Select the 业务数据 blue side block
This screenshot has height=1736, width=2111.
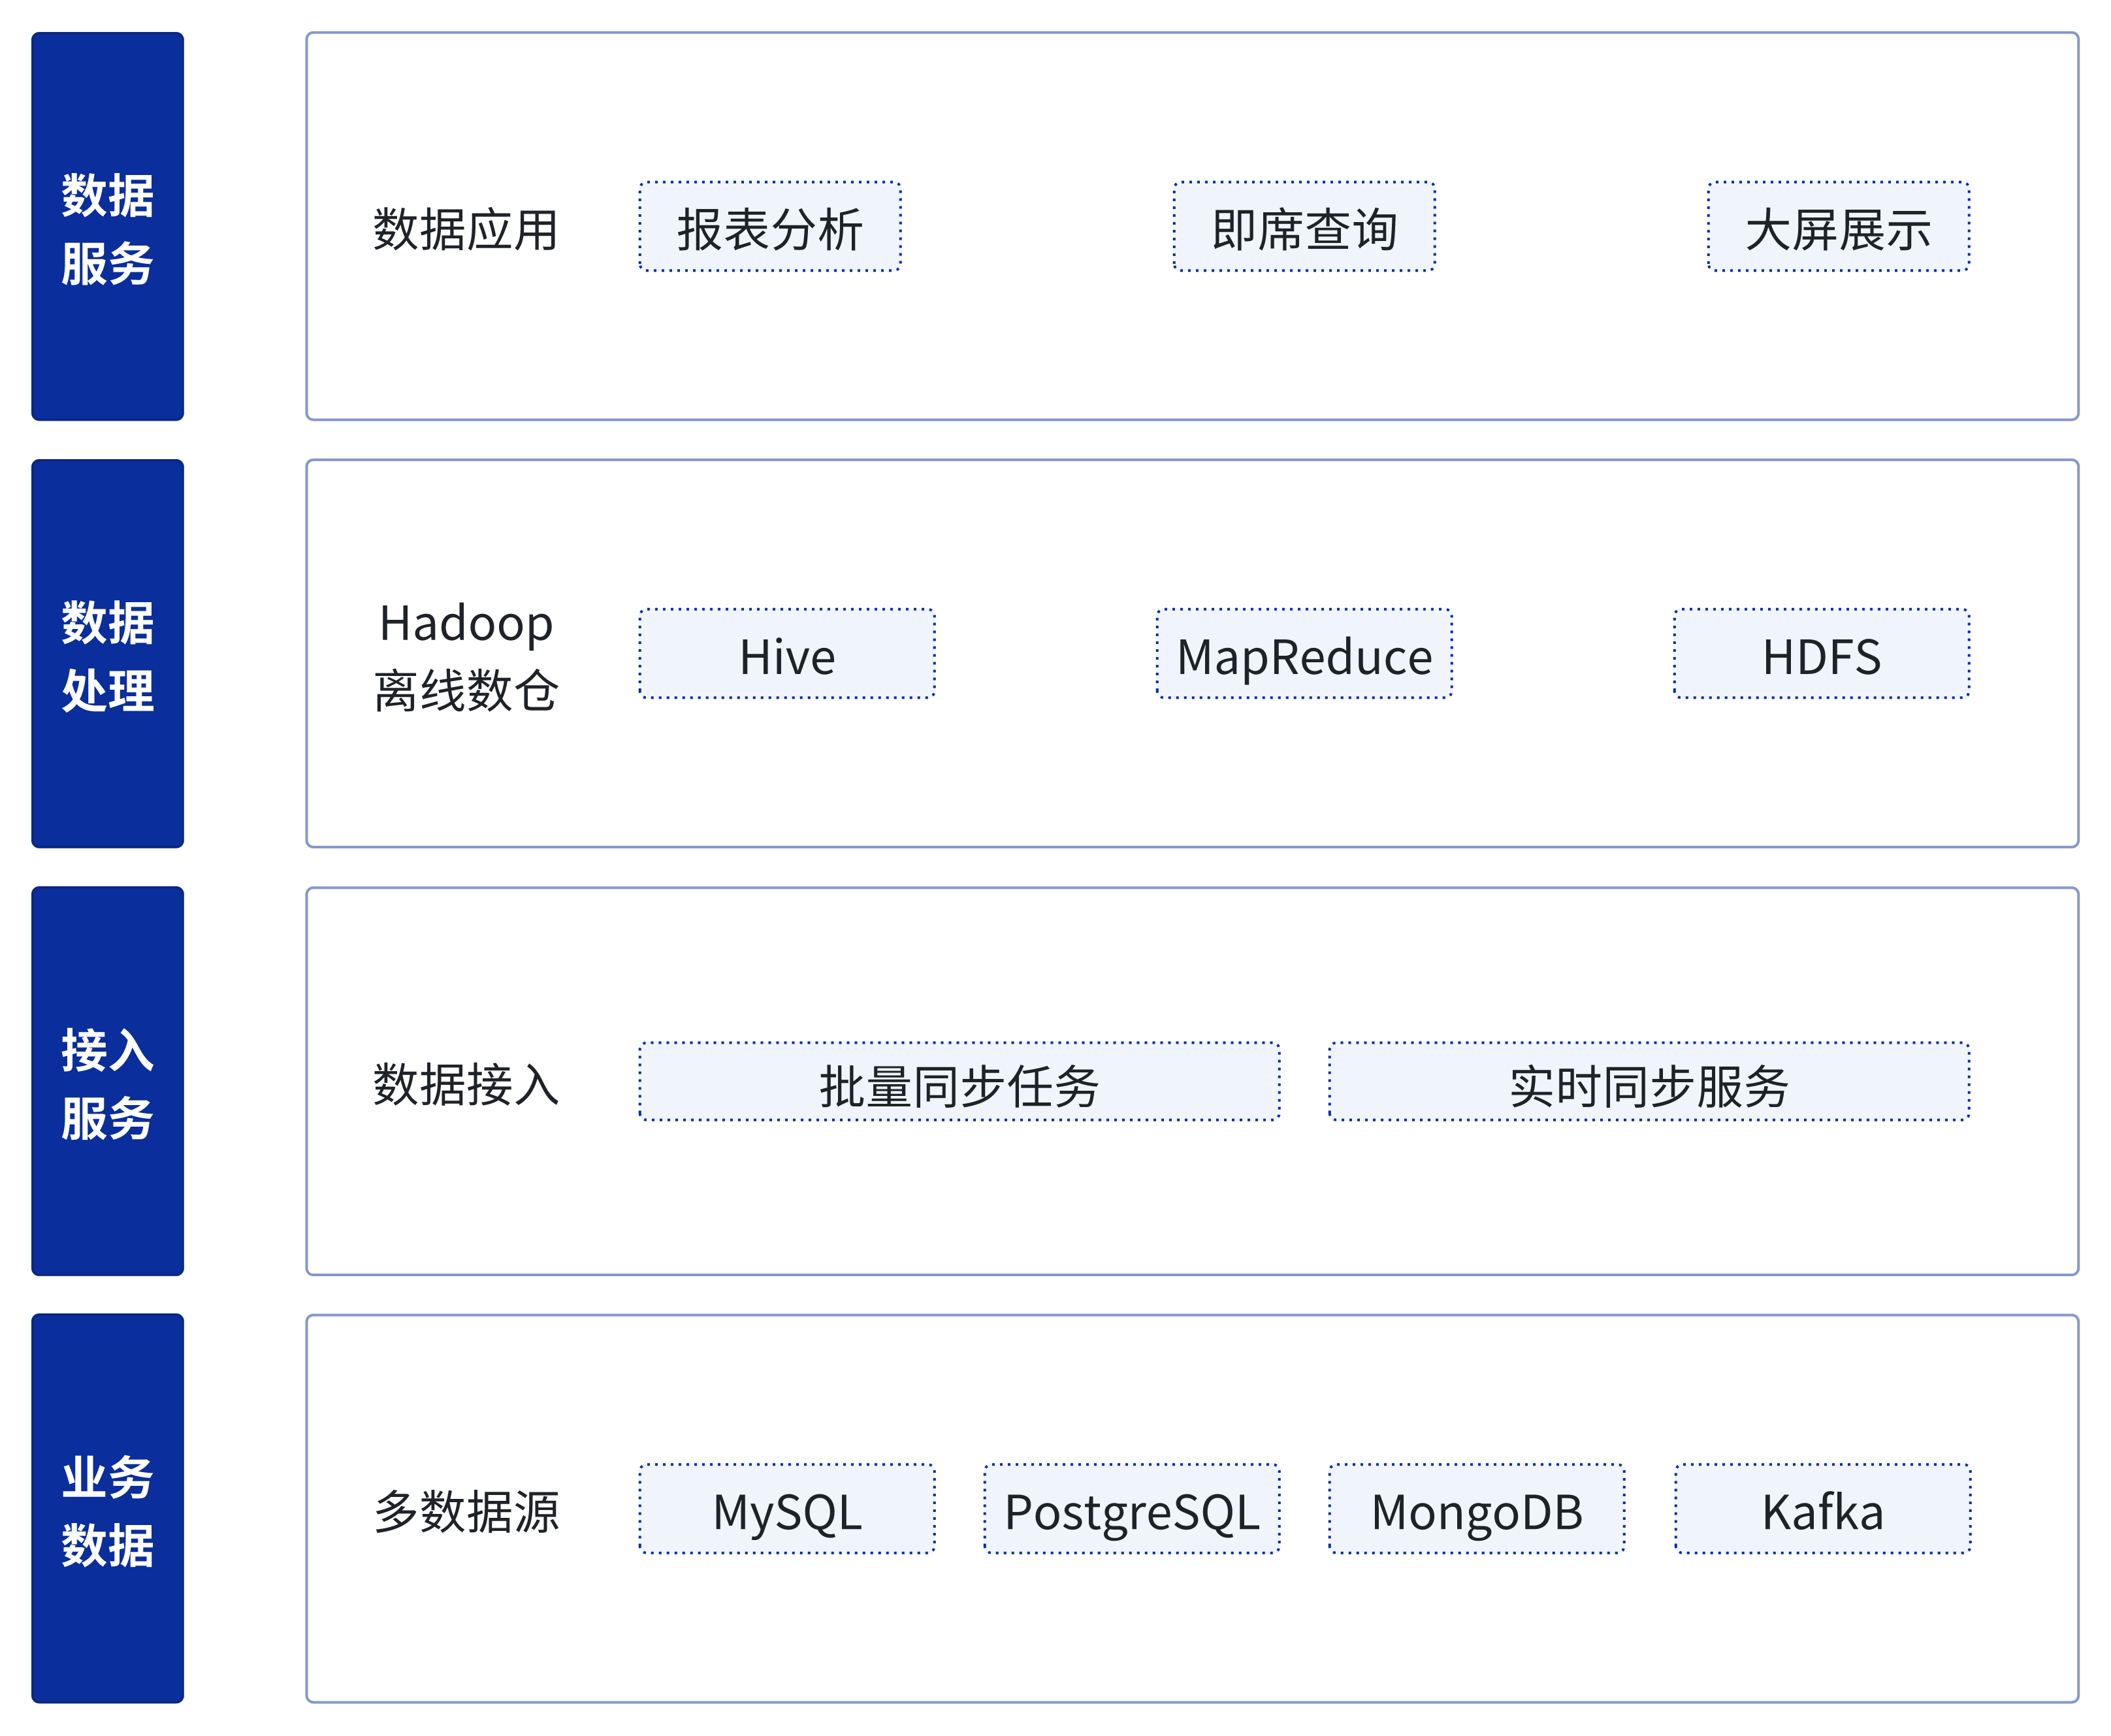pyautogui.click(x=107, y=1508)
